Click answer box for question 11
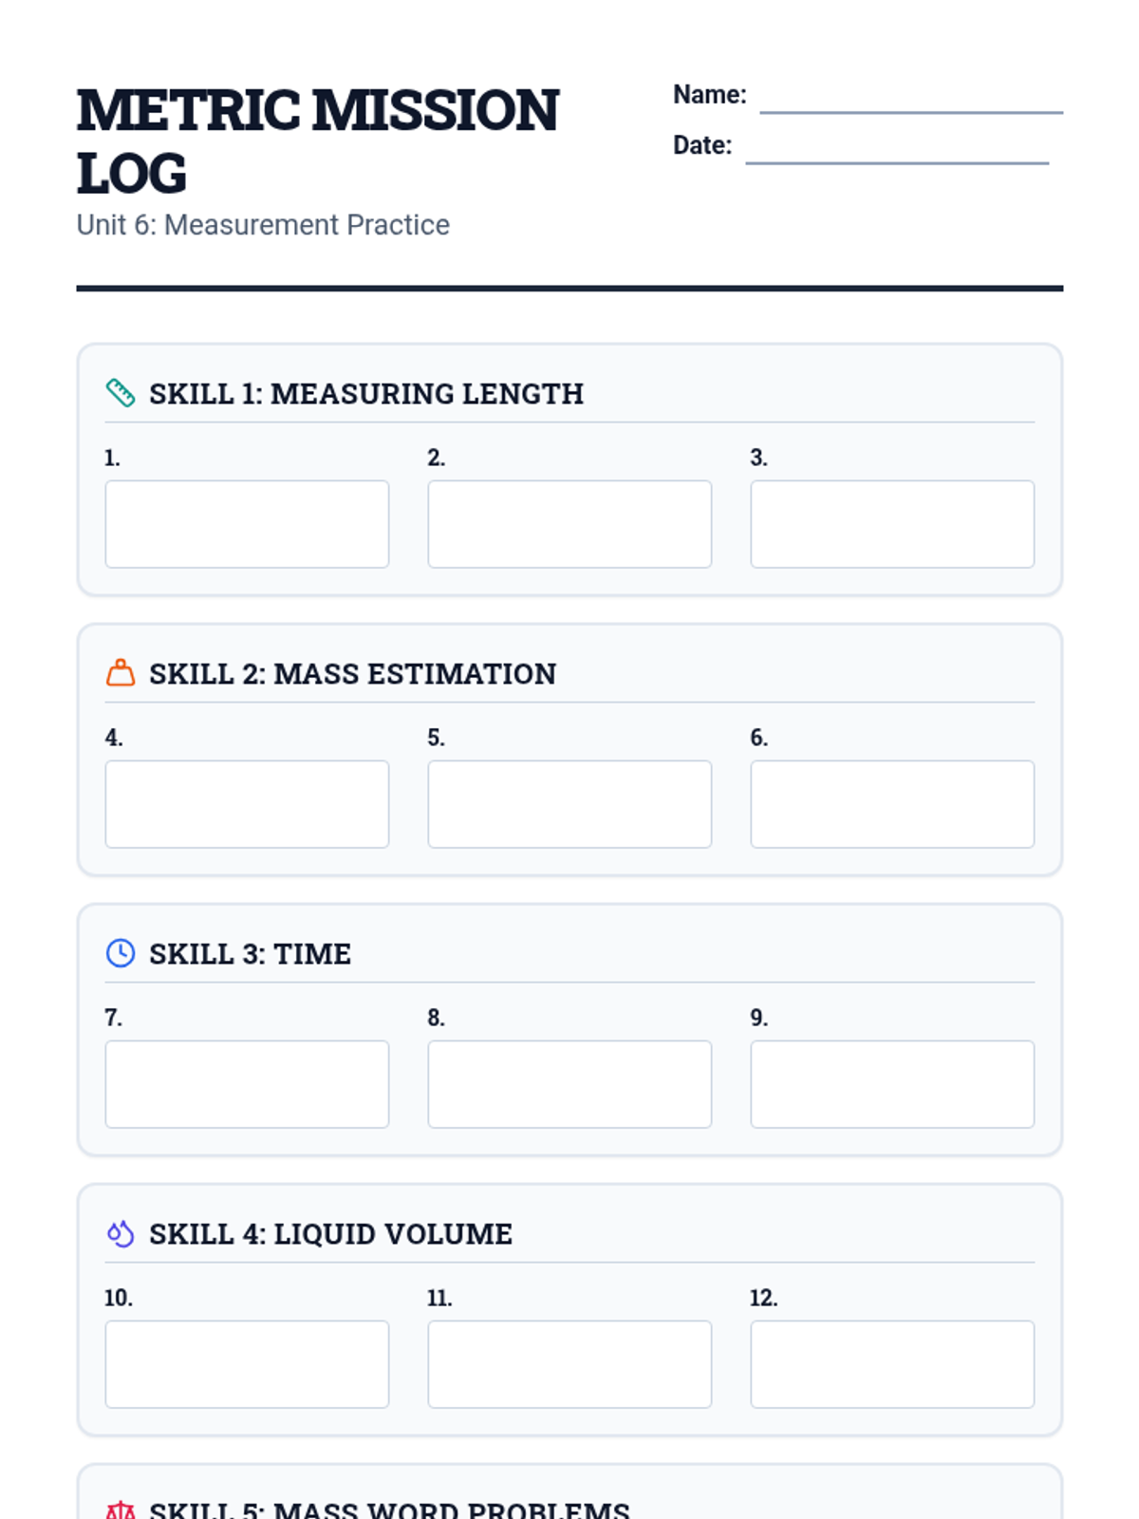Screen dimensions: 1139x1519 tap(569, 1364)
